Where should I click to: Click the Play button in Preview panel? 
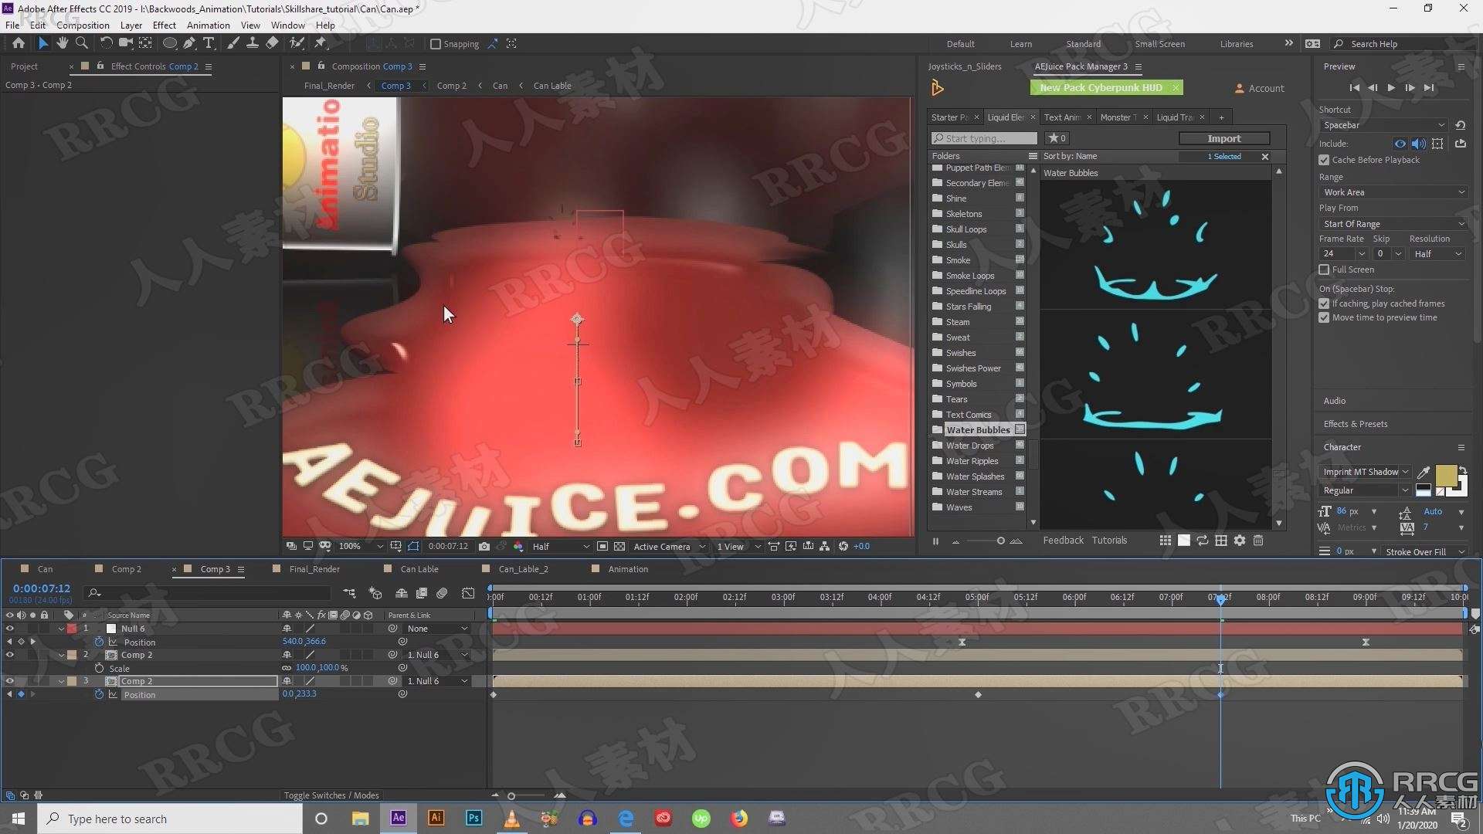click(1391, 88)
